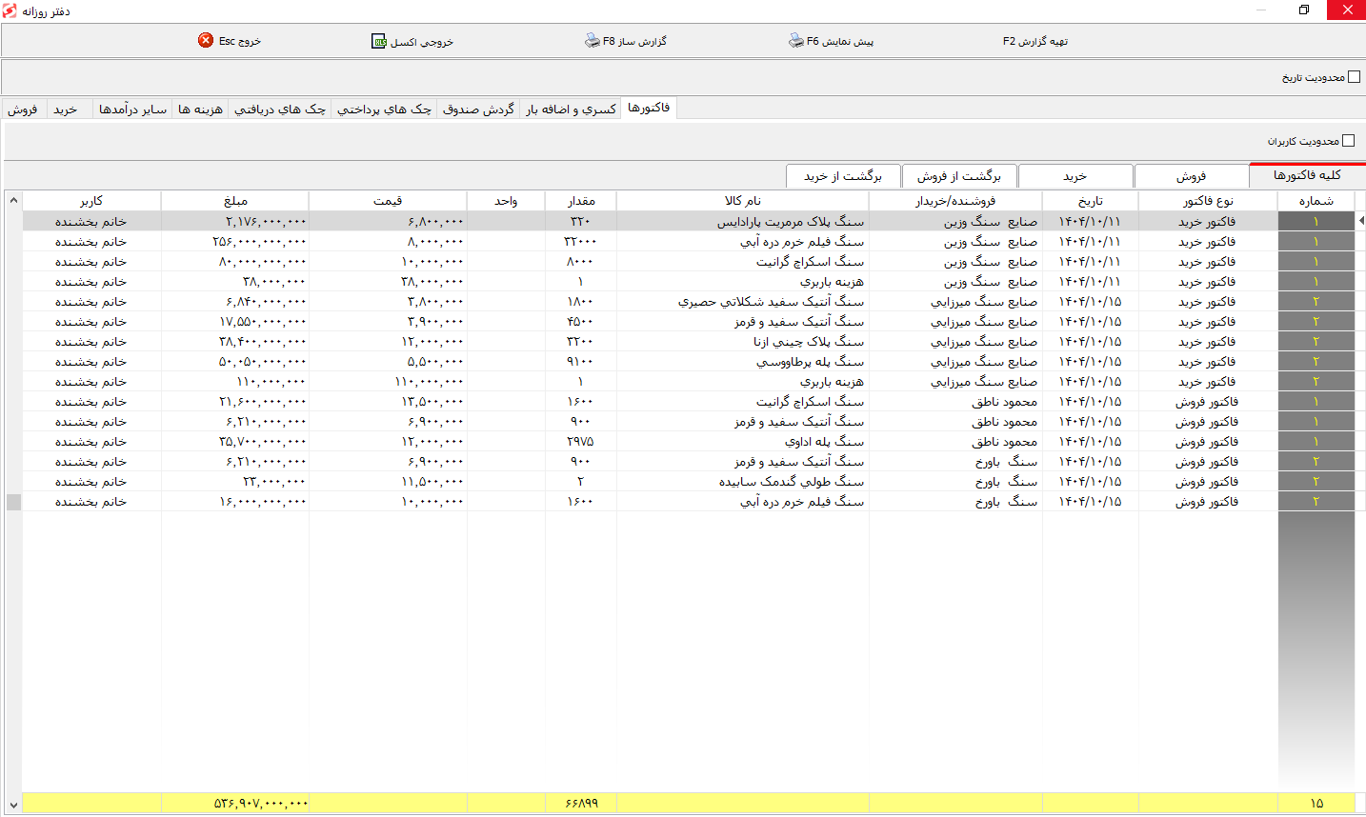Click price ۱۱۰,۰۰۰,۰۰۰ cell

point(388,382)
